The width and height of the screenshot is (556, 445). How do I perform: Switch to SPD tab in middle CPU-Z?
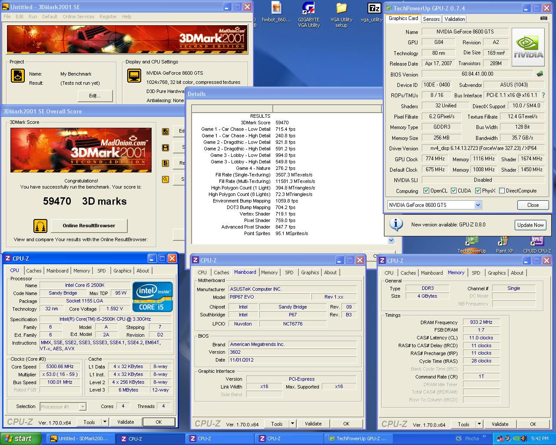(x=289, y=272)
